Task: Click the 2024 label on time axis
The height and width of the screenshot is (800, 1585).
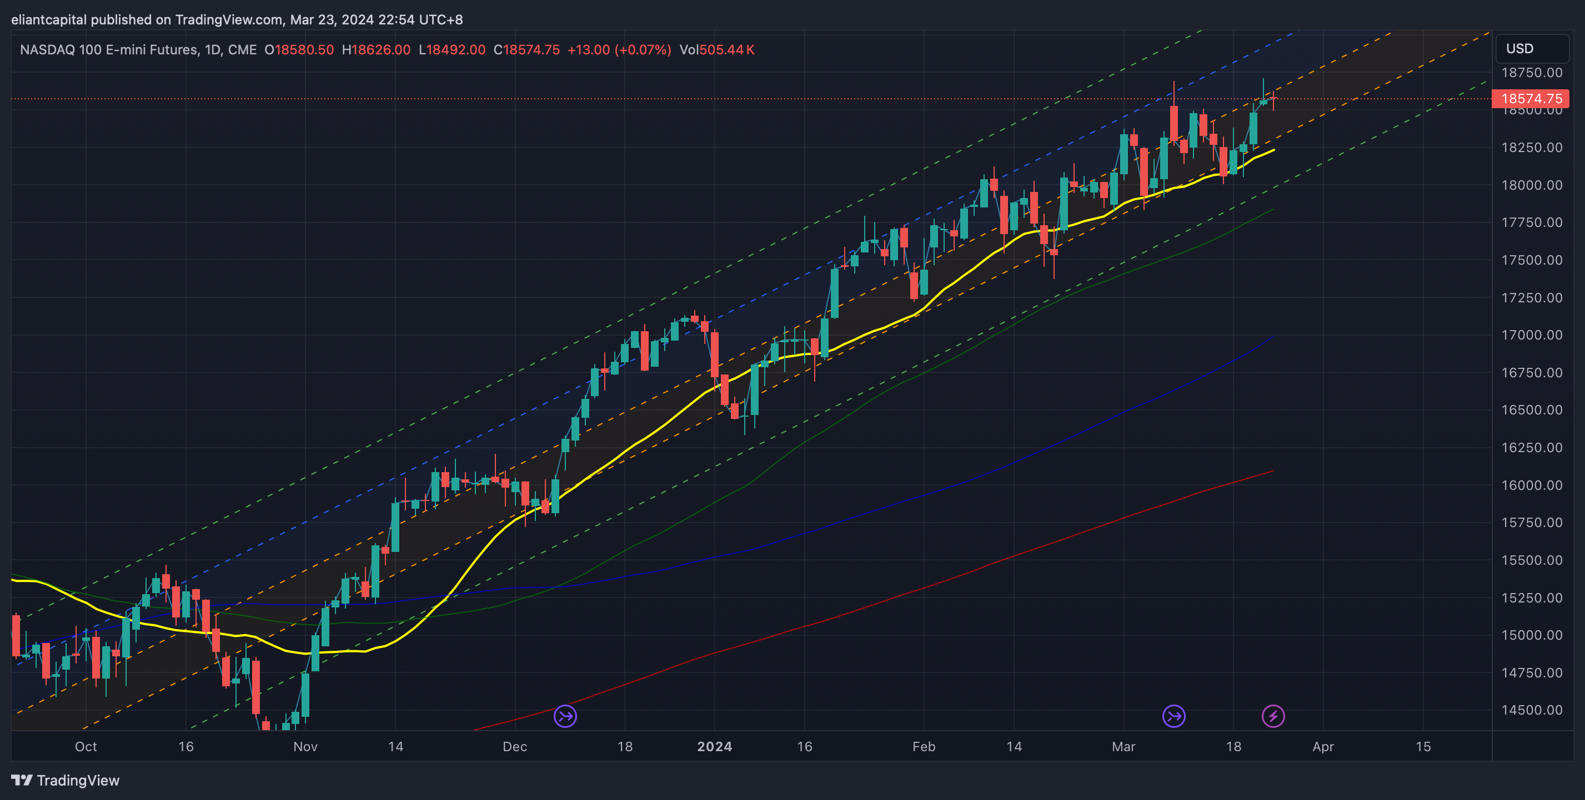Action: (714, 747)
